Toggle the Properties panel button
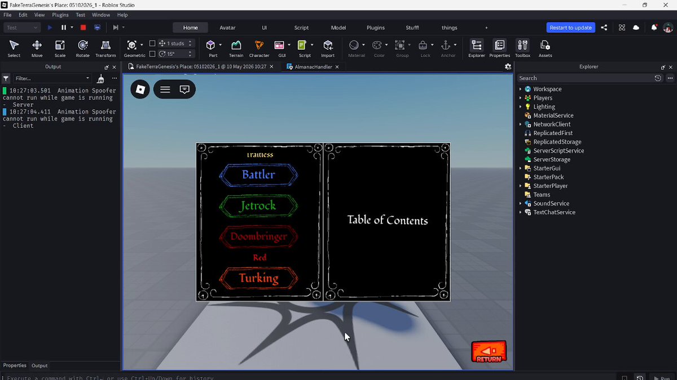Screen dimensions: 677x380 click(x=499, y=48)
